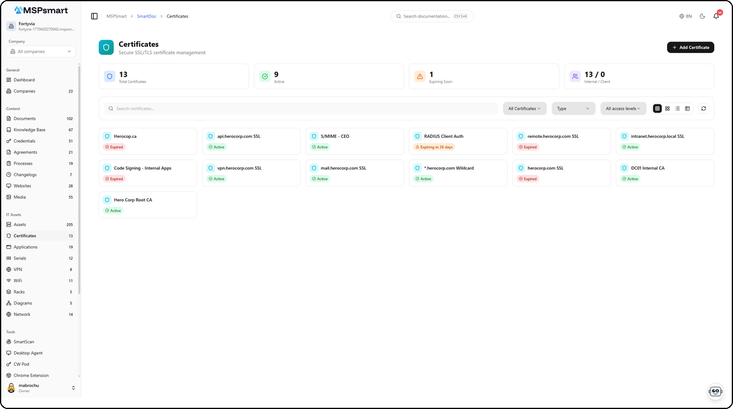The image size is (733, 409).
Task: Open SmartDoc from the breadcrumb
Action: coord(146,16)
